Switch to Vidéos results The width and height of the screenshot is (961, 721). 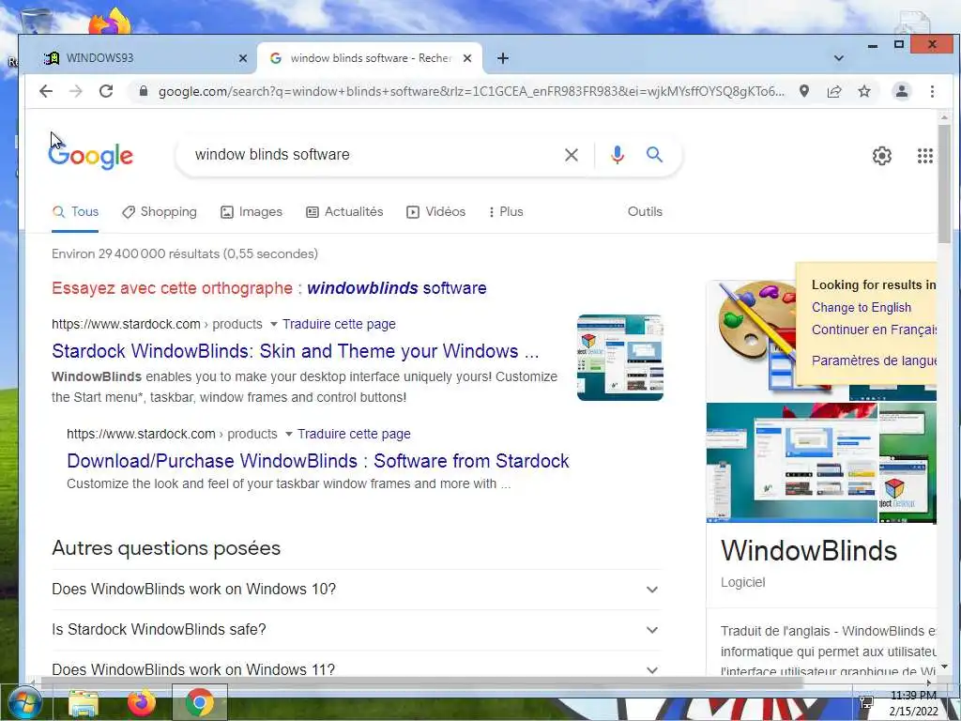click(435, 212)
